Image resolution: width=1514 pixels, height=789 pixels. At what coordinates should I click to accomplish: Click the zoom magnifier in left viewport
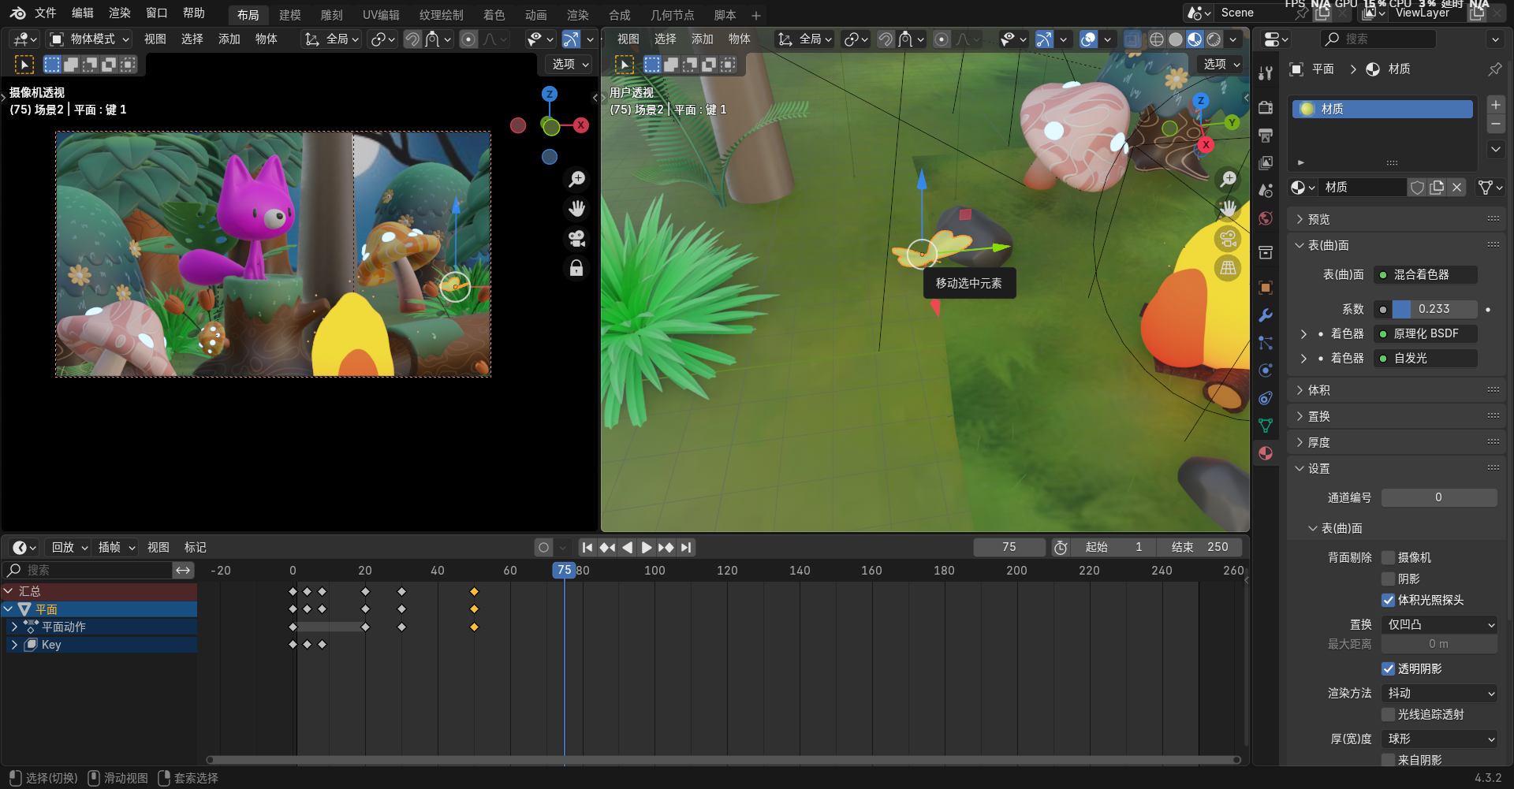pos(576,180)
